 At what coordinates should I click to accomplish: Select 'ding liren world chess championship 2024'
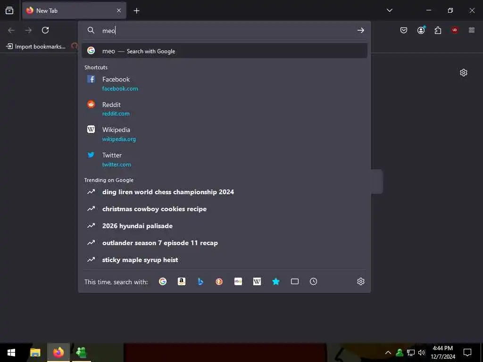coord(225,192)
